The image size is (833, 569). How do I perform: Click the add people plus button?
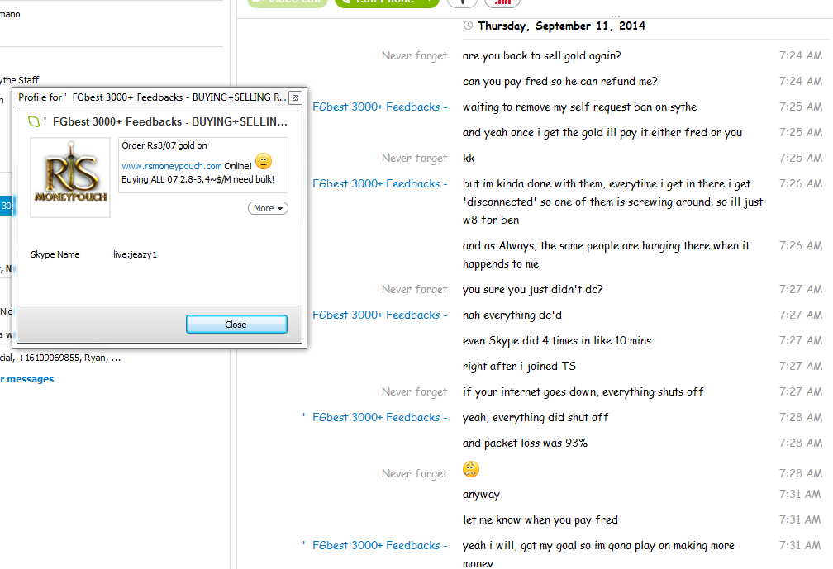point(462,2)
